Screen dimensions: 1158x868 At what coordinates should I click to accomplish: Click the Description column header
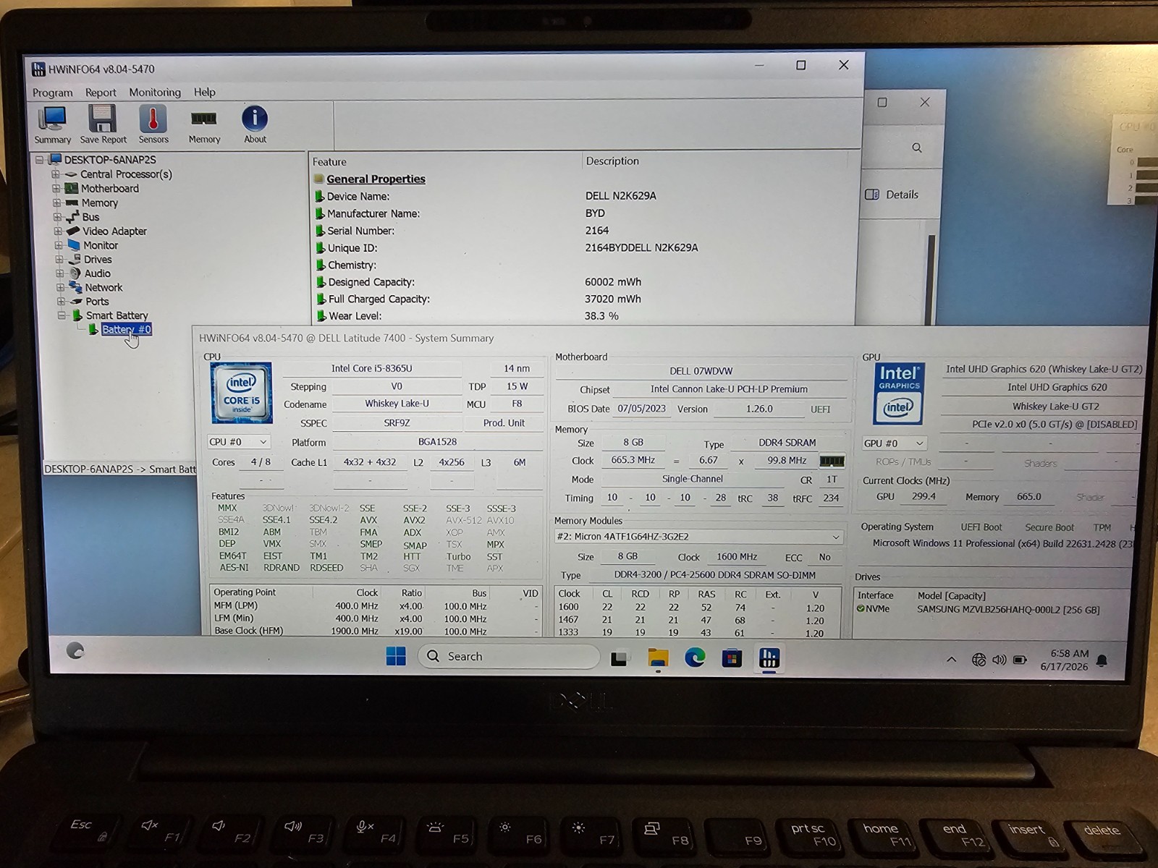(612, 161)
